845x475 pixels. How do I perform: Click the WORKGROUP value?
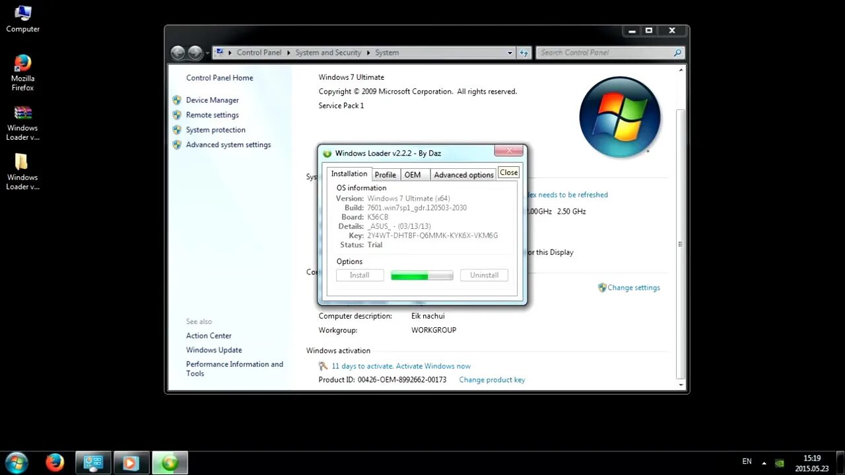[x=434, y=330]
